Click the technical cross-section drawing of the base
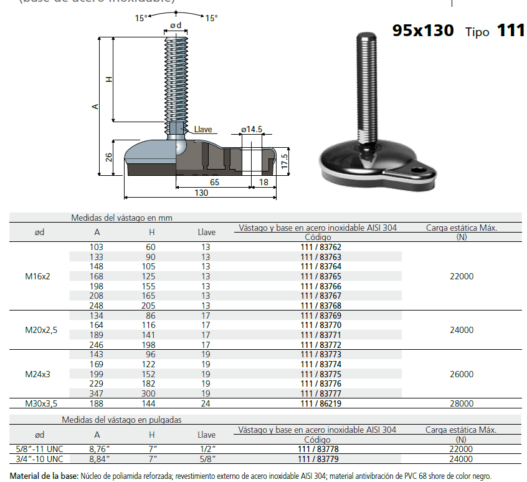 (x=199, y=156)
